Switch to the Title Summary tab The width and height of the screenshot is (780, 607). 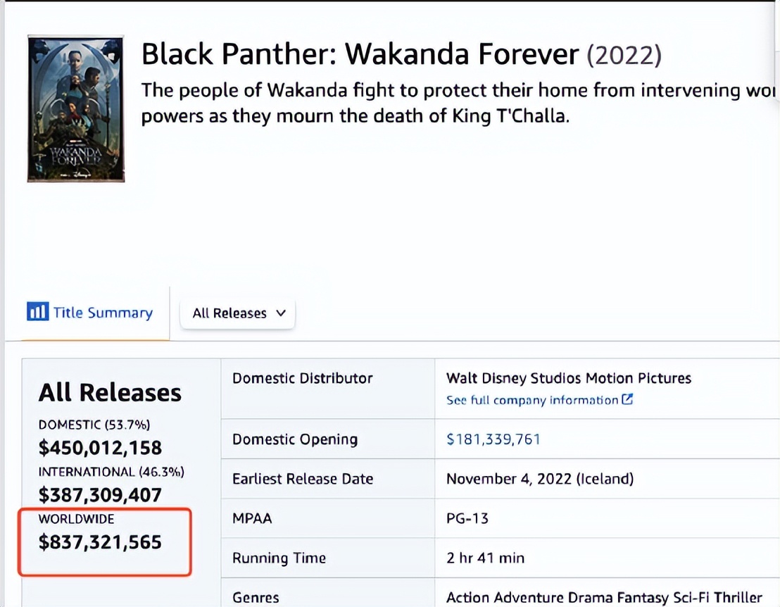(x=103, y=313)
